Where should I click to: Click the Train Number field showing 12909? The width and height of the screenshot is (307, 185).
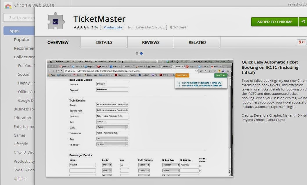(x=112, y=133)
